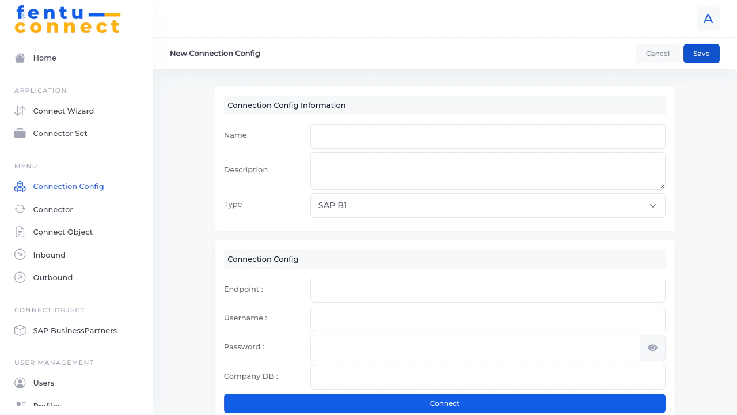Select the Users icon under User Management
This screenshot has width=737, height=415.
click(x=20, y=383)
